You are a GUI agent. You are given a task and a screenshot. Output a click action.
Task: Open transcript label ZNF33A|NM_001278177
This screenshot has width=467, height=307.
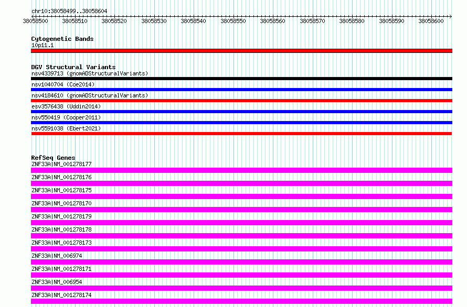(x=61, y=164)
